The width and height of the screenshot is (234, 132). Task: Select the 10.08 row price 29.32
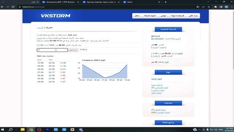(x=52, y=63)
